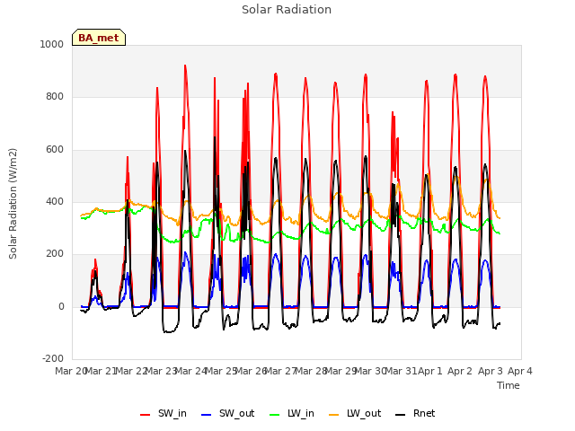Click the -200 y-axis tick label
575x431 pixels.
click(x=53, y=358)
